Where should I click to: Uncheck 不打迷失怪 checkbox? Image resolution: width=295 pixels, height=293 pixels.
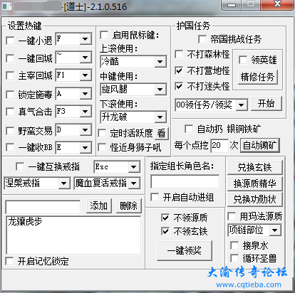point(179,86)
